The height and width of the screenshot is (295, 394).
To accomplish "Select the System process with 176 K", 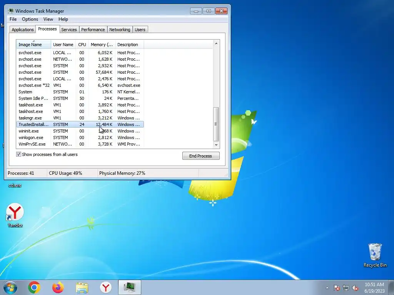I will pos(80,92).
